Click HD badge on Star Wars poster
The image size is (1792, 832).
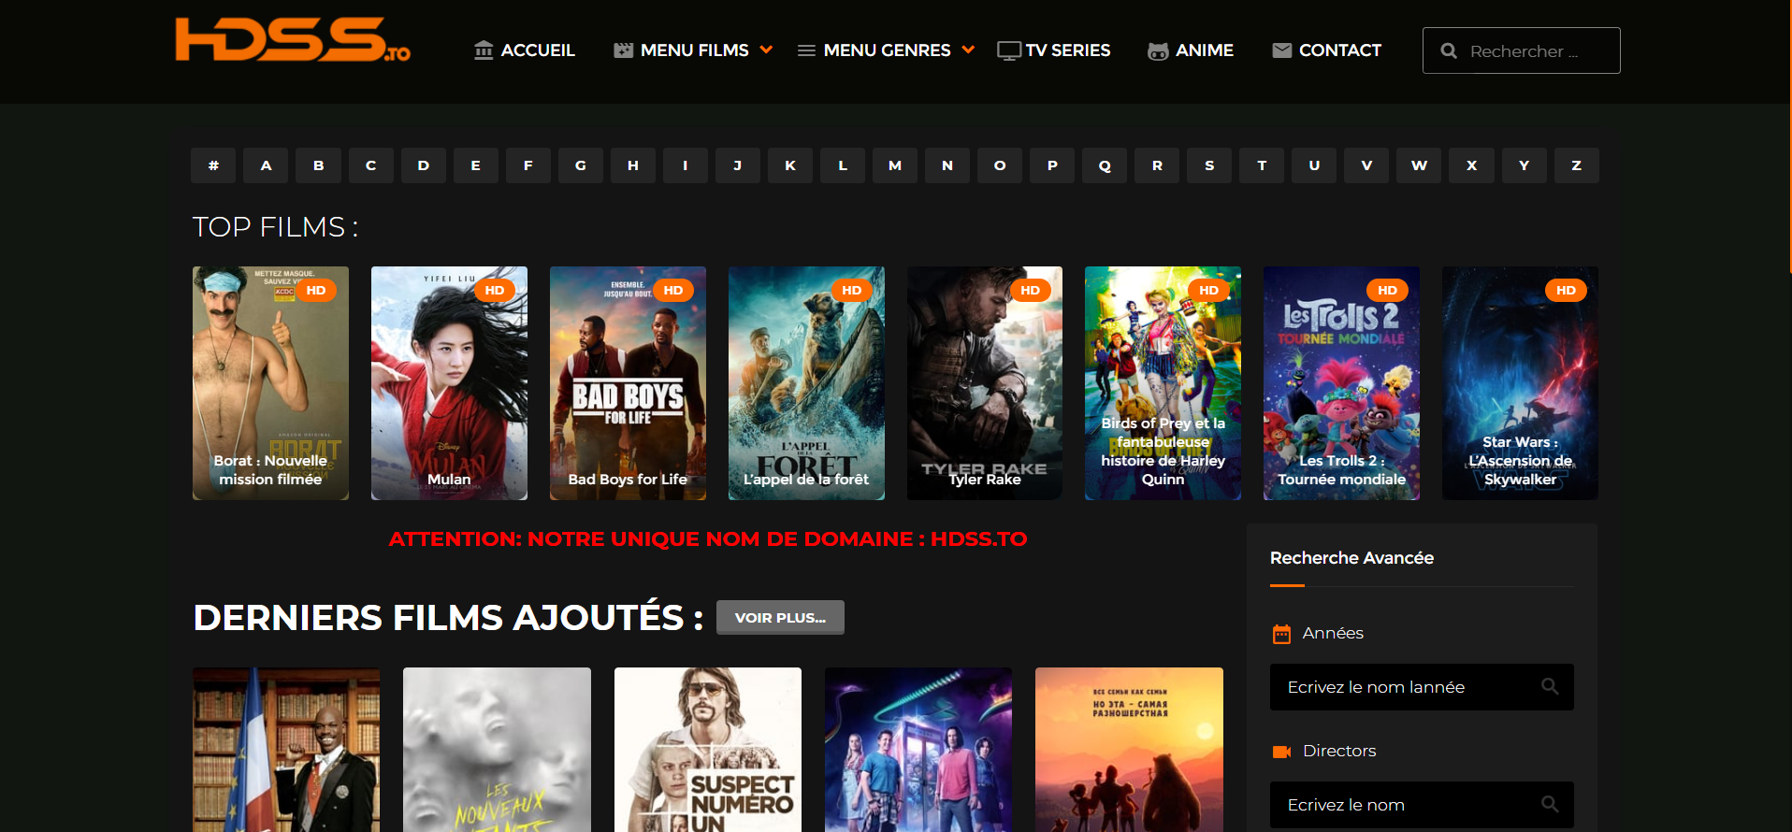tap(1566, 290)
